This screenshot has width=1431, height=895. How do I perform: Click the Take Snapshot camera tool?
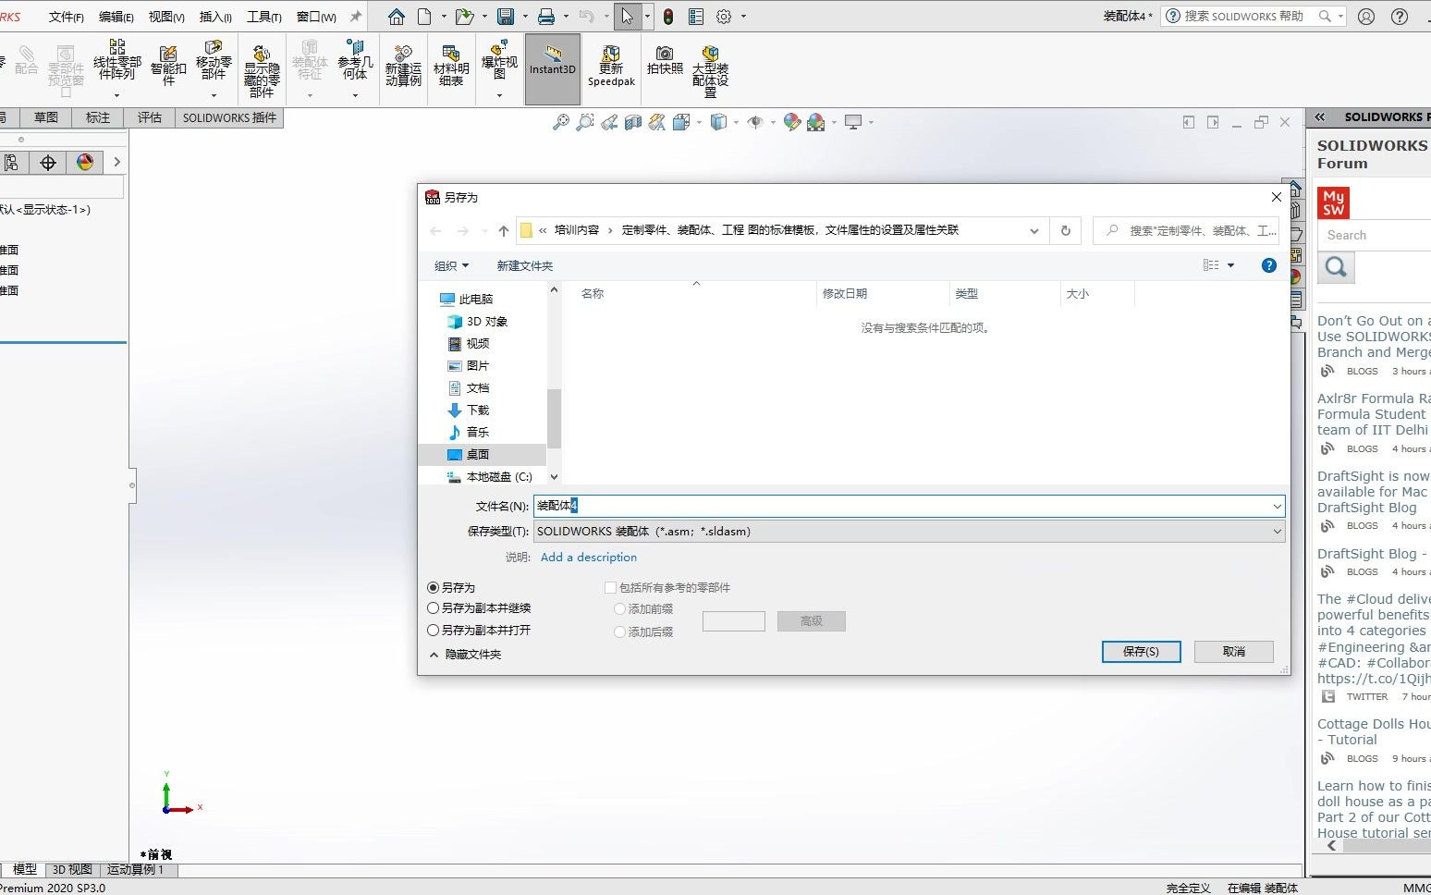point(665,61)
